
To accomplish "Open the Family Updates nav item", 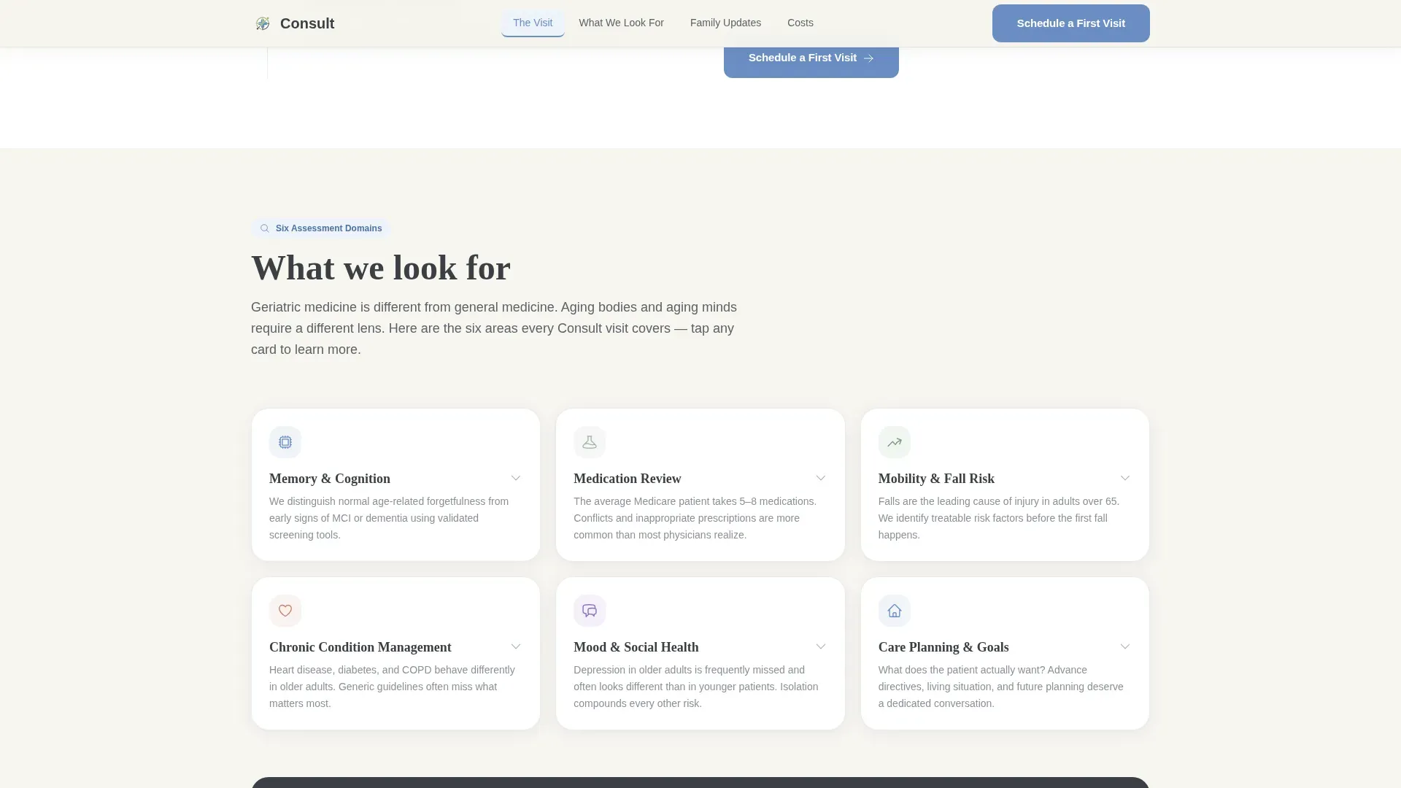I will click(x=725, y=23).
